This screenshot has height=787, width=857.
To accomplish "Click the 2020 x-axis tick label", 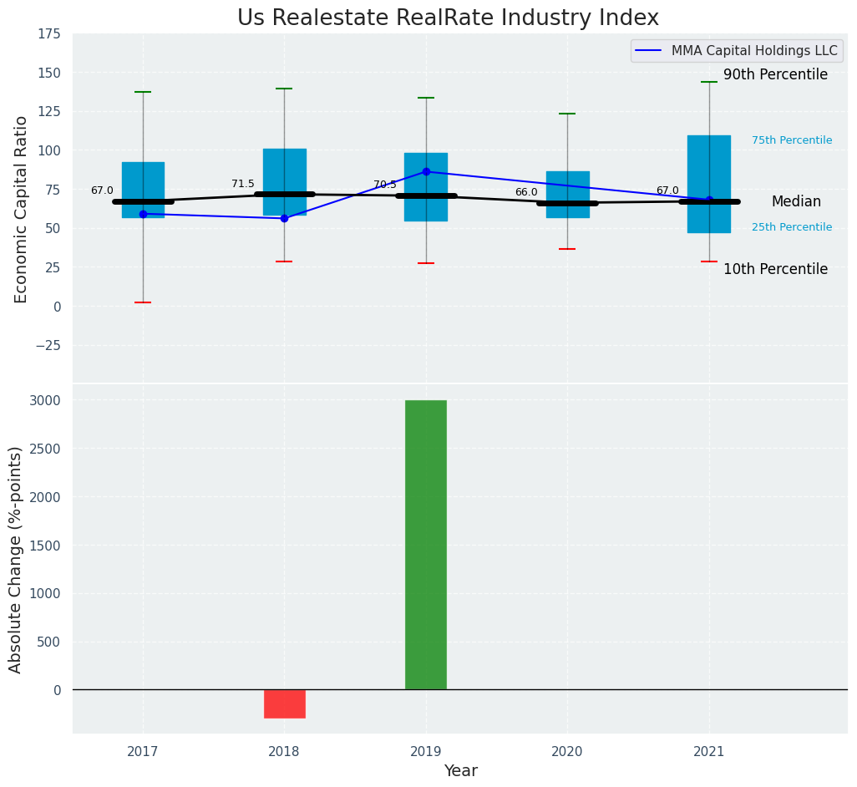I will tap(567, 752).
